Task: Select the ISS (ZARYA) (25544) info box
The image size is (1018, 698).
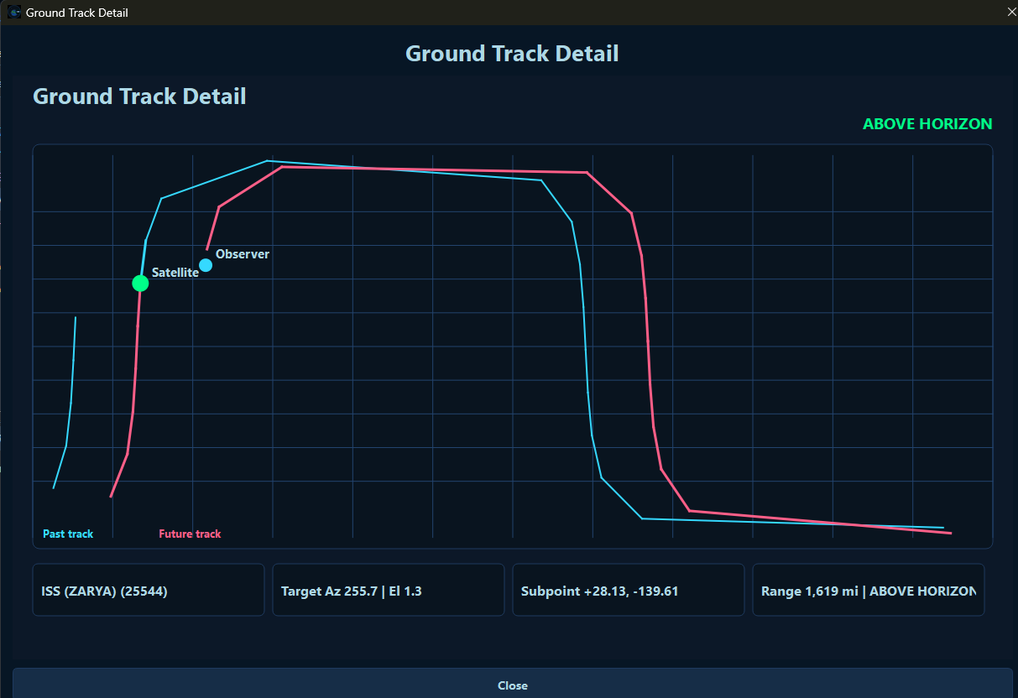Action: pyautogui.click(x=148, y=590)
